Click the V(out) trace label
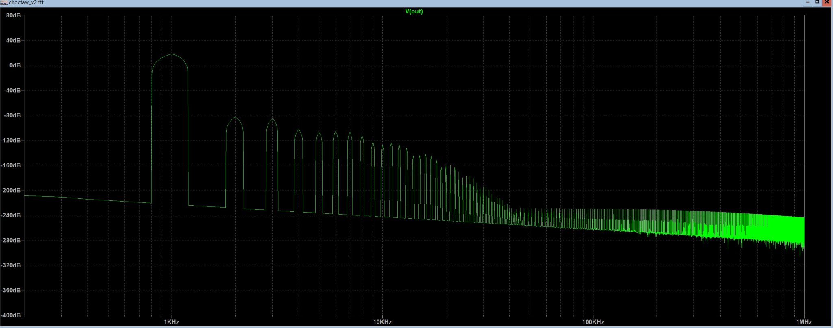Image resolution: width=833 pixels, height=328 pixels. tap(414, 11)
